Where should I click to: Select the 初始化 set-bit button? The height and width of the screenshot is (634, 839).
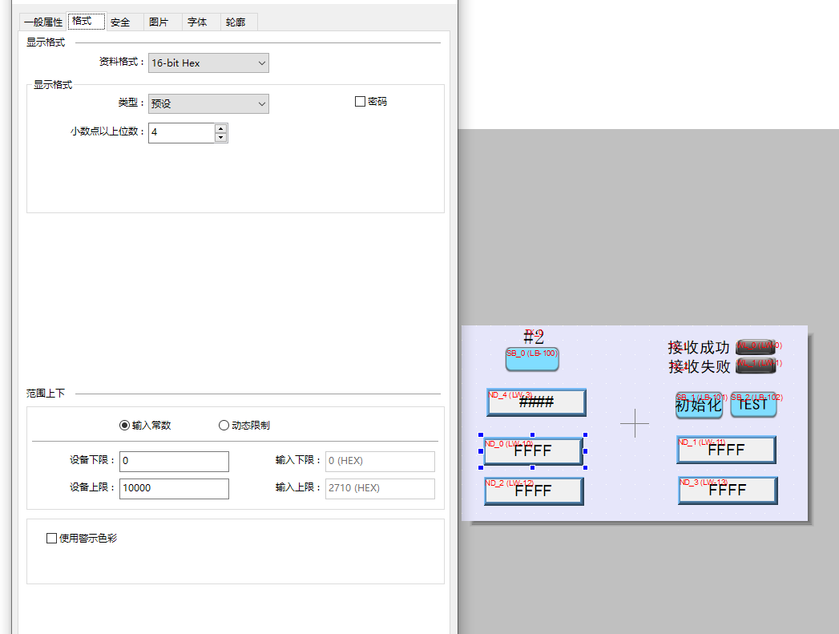[x=699, y=406]
